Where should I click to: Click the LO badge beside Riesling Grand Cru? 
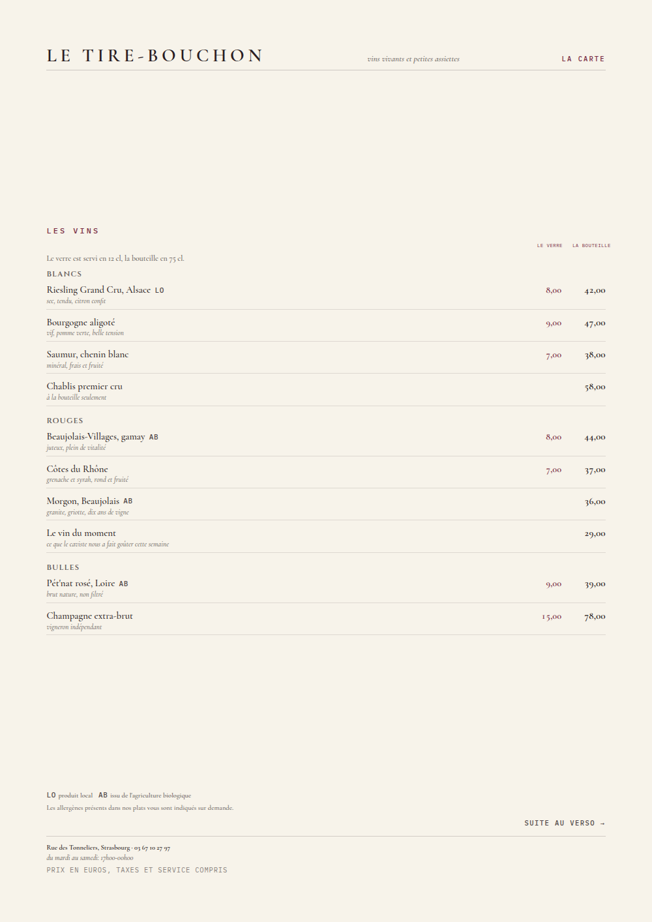(159, 291)
